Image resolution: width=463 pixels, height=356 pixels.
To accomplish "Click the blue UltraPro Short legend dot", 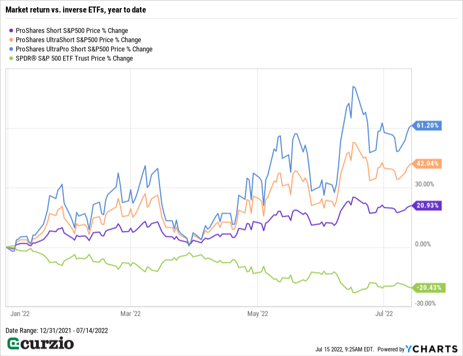I will (13, 49).
